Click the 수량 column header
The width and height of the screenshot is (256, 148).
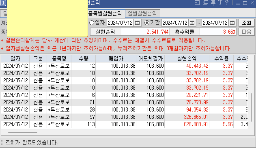coord(84,58)
